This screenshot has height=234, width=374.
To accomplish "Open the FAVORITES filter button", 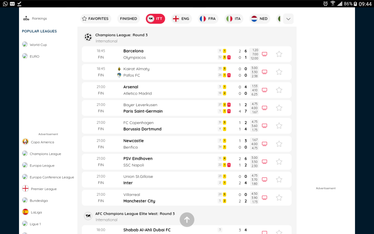I will [95, 19].
